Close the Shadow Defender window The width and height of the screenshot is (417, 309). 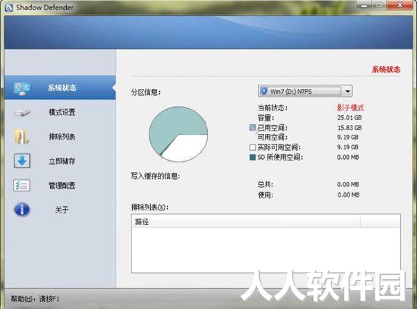tap(399, 5)
